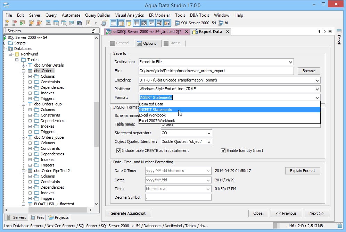
Task: Click the Next >> button
Action: coord(317,213)
